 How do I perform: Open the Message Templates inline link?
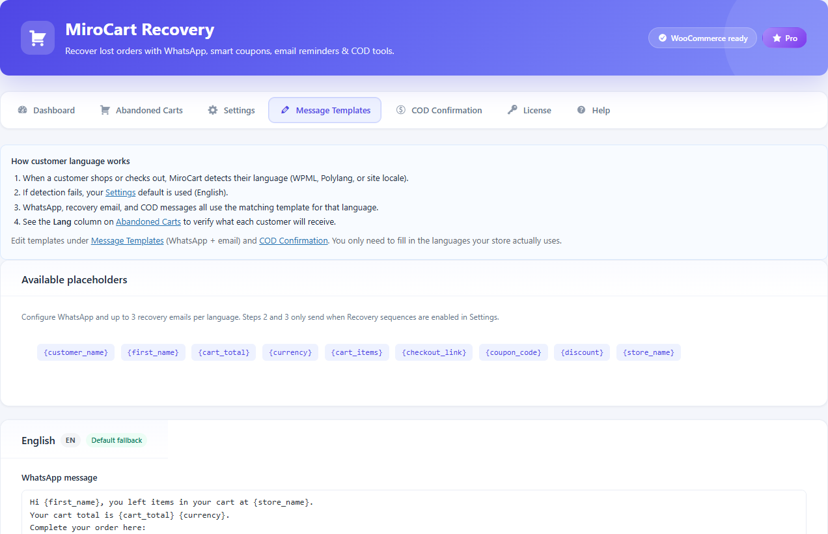pyautogui.click(x=128, y=241)
